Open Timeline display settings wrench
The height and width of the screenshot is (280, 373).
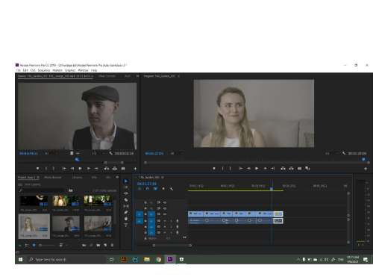(172, 189)
